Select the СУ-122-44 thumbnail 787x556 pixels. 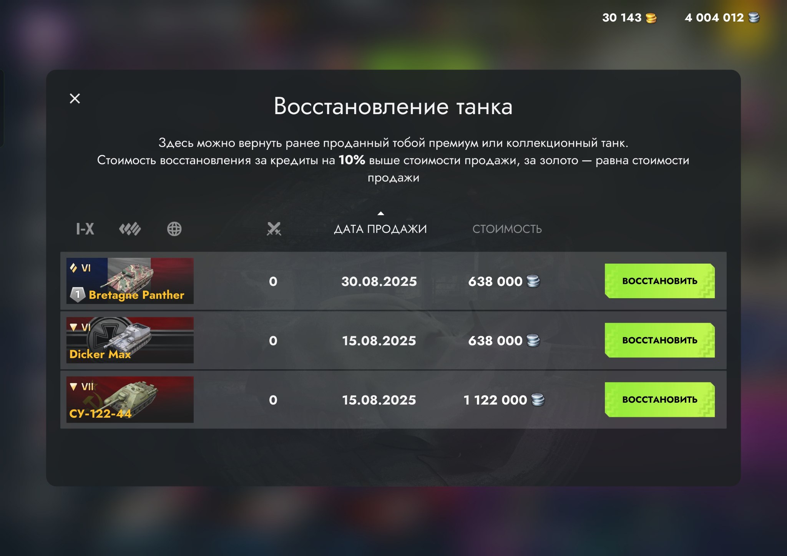pos(130,400)
